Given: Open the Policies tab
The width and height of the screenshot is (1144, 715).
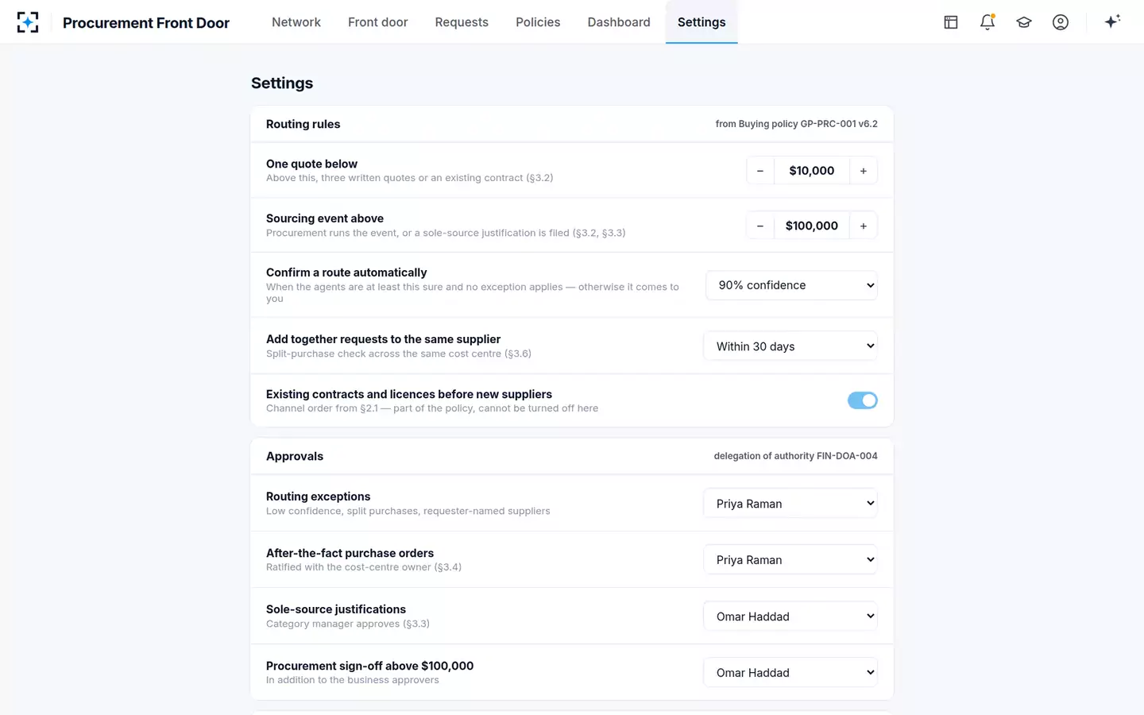Looking at the screenshot, I should [538, 22].
